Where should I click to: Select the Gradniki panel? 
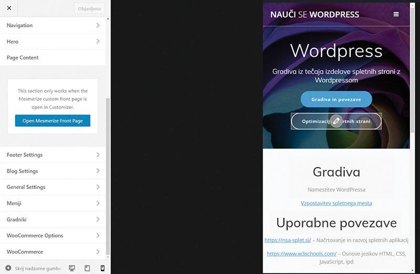click(52, 219)
